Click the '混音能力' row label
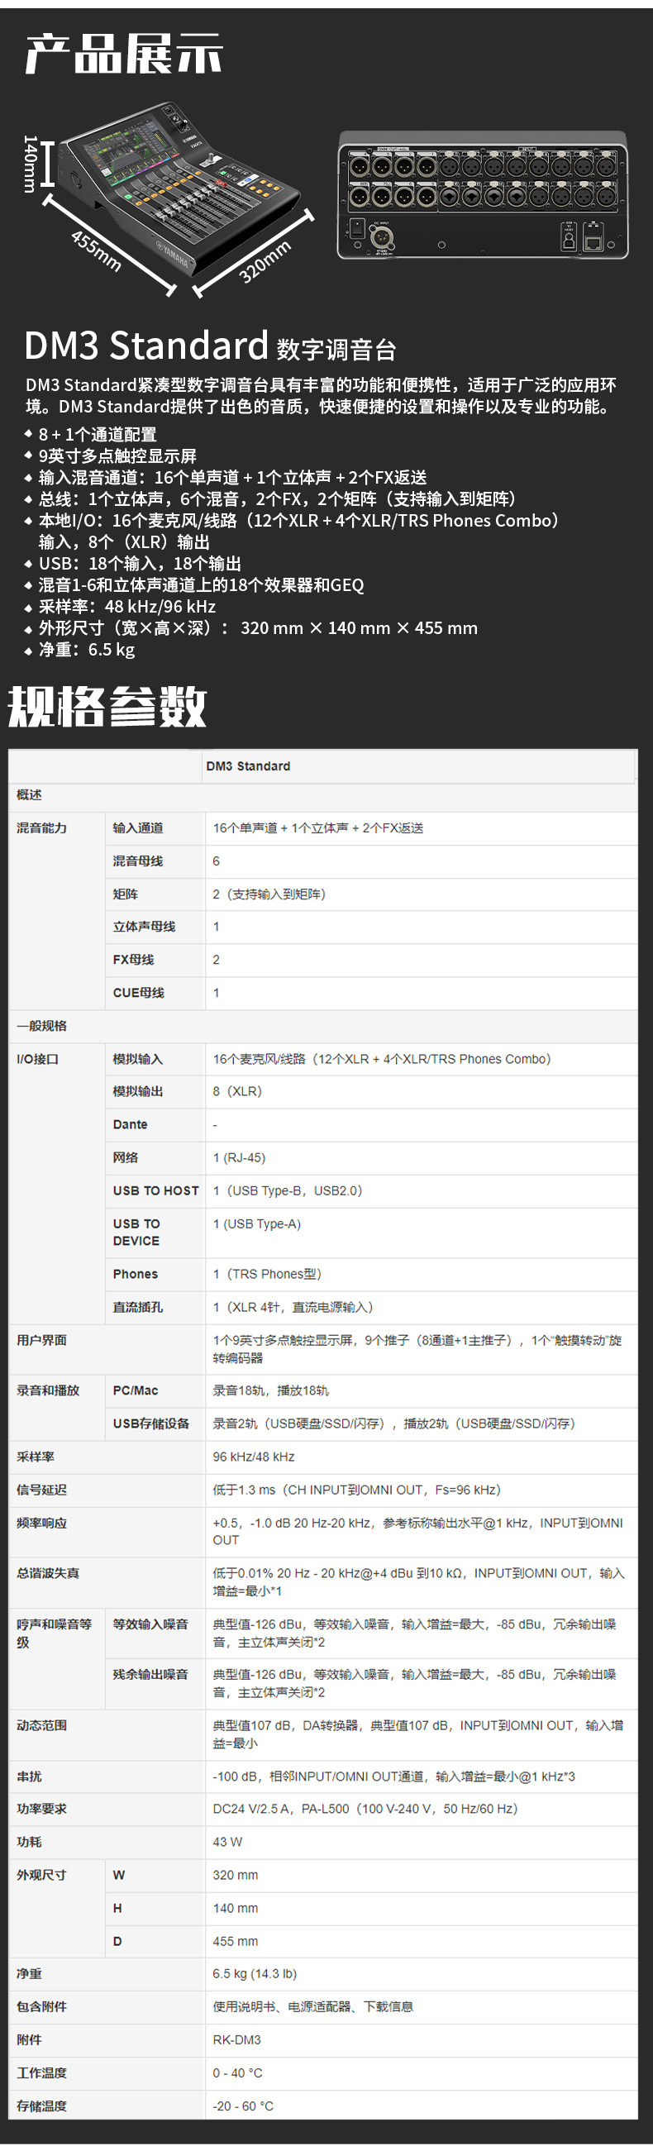 [41, 828]
